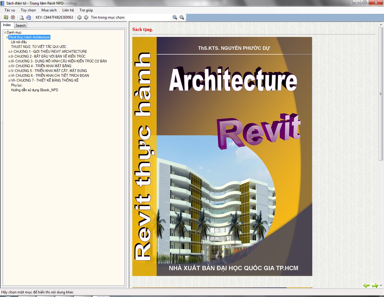Click the content pane vertical scrollbar thumb

tap(381, 94)
